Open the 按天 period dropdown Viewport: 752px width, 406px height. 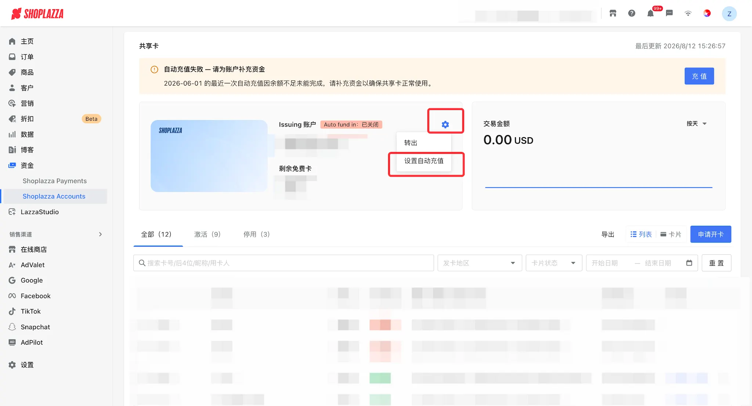[x=697, y=124]
